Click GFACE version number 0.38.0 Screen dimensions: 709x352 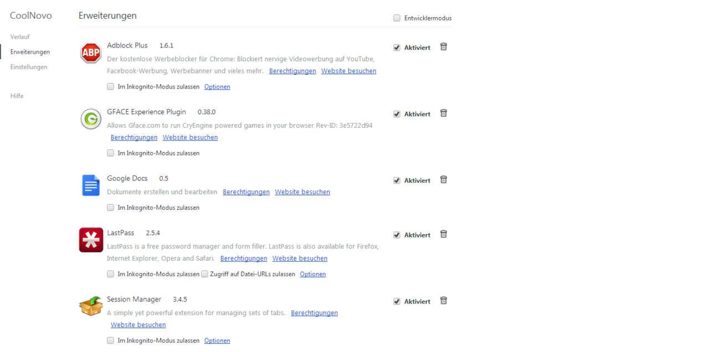coord(207,112)
